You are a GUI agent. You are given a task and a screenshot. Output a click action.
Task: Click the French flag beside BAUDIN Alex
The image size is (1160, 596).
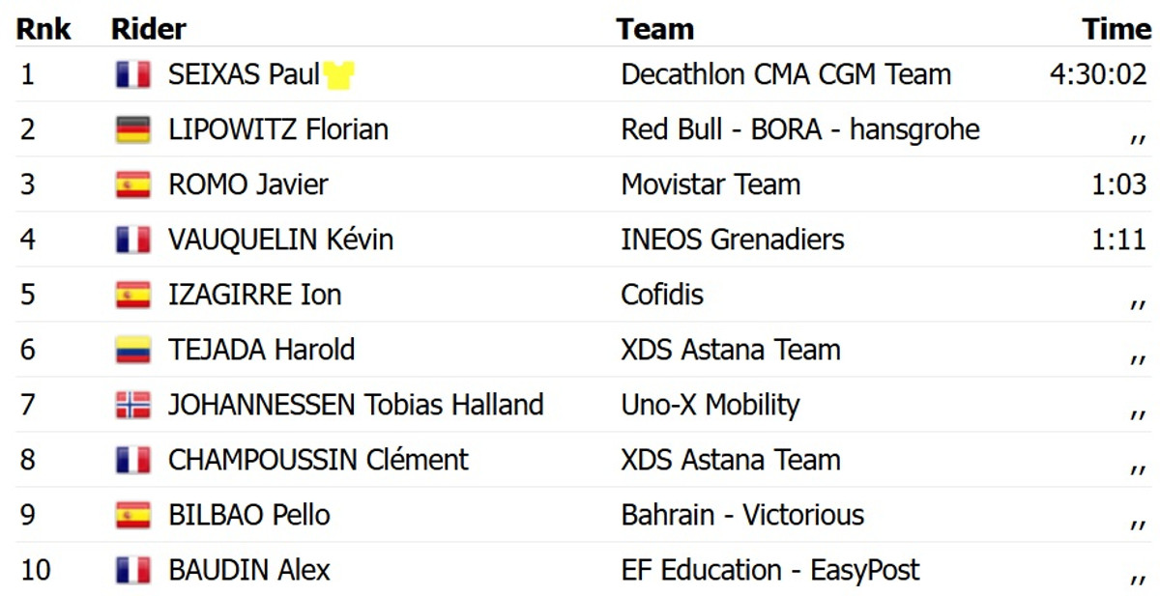132,570
